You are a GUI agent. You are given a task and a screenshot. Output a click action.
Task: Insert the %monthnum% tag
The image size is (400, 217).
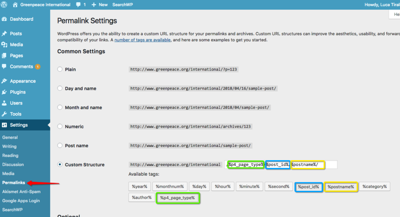170,187
